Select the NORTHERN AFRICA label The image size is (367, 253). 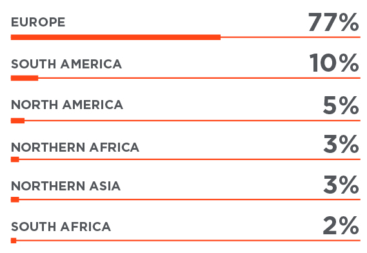[x=75, y=147]
